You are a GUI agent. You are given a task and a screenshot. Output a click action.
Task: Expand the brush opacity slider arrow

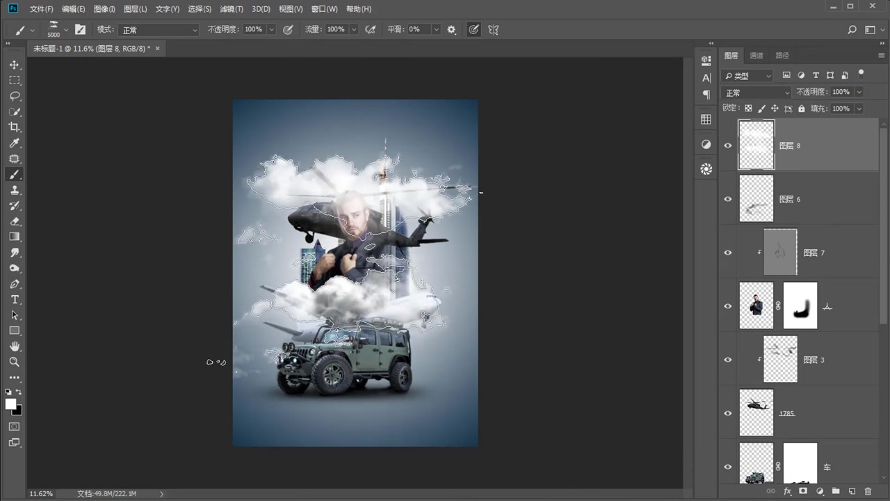click(x=271, y=30)
